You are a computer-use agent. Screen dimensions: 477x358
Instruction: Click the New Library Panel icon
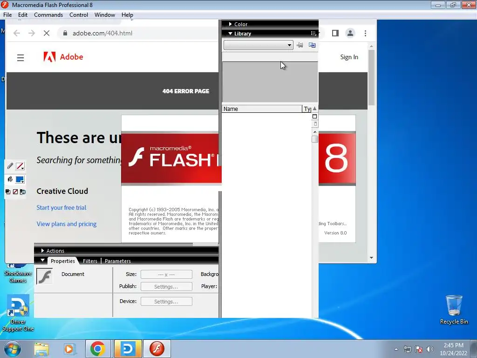[x=312, y=45]
